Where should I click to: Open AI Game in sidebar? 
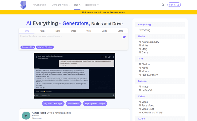pyautogui.click(x=143, y=52)
